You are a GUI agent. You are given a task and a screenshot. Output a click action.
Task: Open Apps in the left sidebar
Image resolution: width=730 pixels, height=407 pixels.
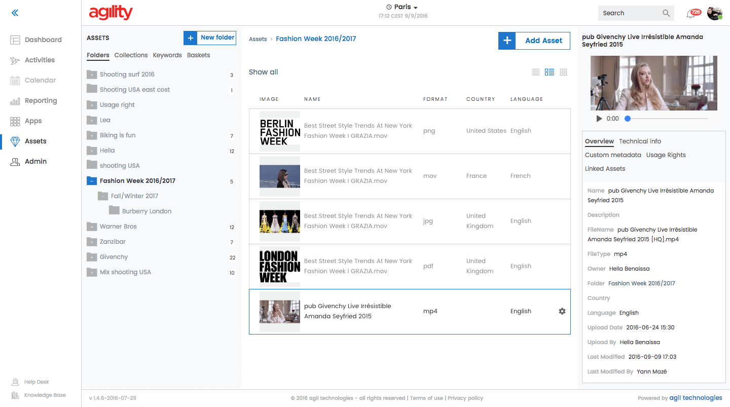(x=33, y=121)
